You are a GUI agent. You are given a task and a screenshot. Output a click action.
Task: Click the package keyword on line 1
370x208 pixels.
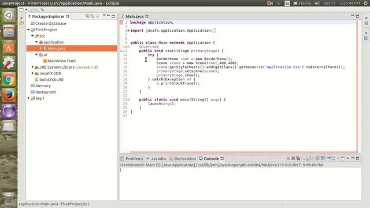pos(138,23)
